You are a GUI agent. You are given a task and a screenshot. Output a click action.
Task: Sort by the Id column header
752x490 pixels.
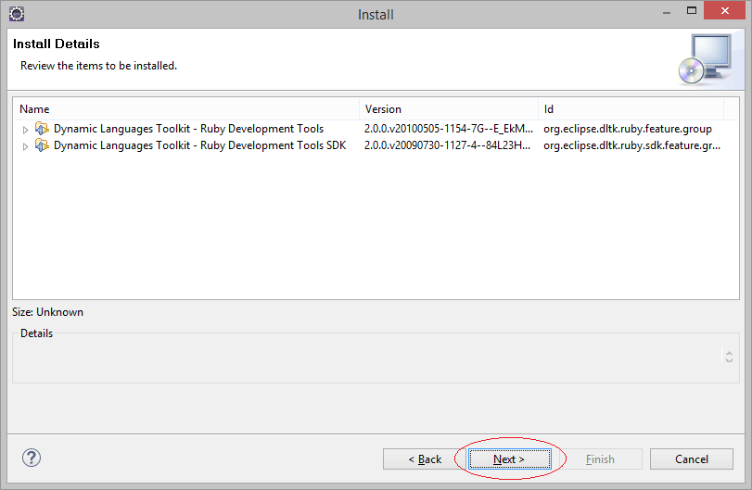pos(631,108)
